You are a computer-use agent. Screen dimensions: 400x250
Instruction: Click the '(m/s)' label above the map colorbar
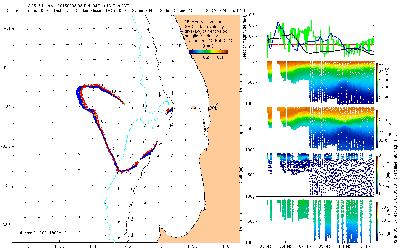point(208,46)
